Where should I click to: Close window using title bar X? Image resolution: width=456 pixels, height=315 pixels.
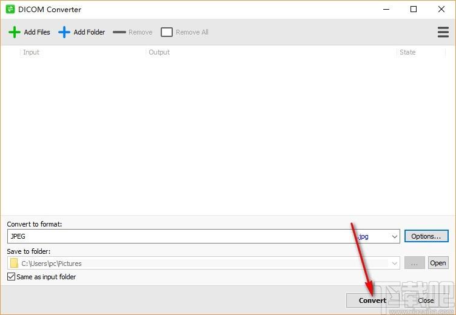pos(441,9)
